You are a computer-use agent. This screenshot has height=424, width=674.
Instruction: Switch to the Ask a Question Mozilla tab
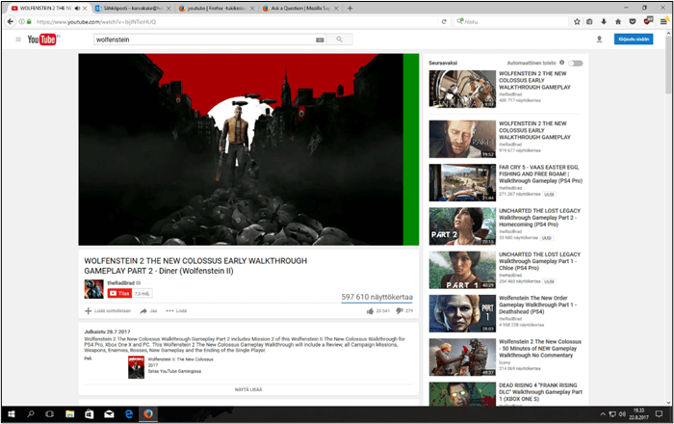click(300, 8)
